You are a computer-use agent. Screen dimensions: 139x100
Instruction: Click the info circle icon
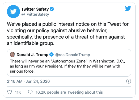pos(128,81)
